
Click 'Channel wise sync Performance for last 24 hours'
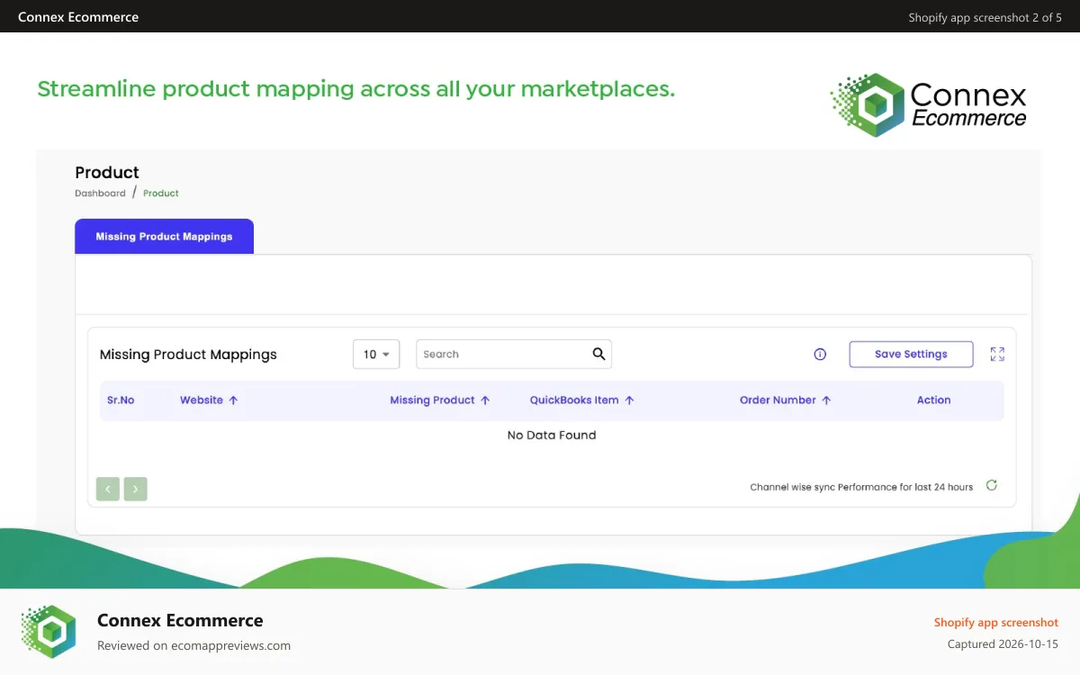[861, 487]
